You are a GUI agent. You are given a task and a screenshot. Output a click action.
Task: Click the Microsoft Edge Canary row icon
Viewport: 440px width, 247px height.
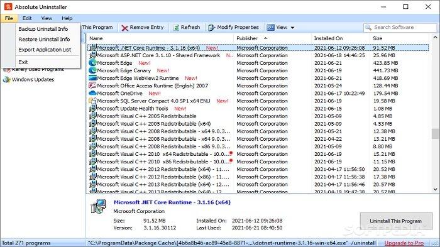pos(92,70)
